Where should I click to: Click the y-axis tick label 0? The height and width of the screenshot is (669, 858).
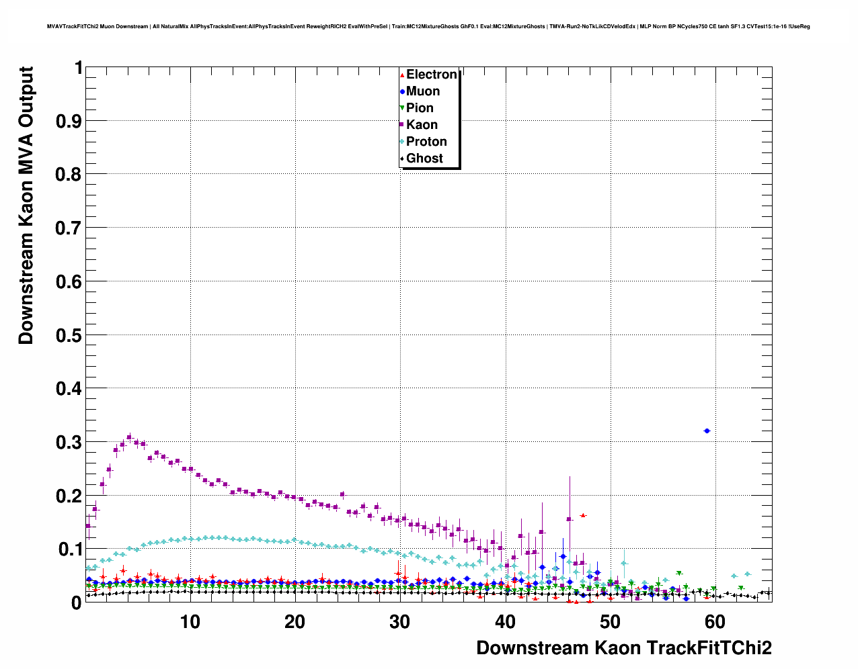[77, 603]
